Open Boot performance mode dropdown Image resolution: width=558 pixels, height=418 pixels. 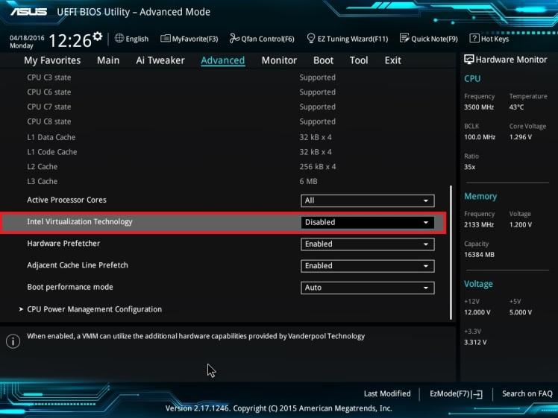[x=368, y=288]
